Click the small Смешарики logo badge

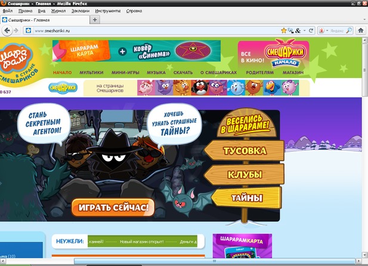point(63,87)
